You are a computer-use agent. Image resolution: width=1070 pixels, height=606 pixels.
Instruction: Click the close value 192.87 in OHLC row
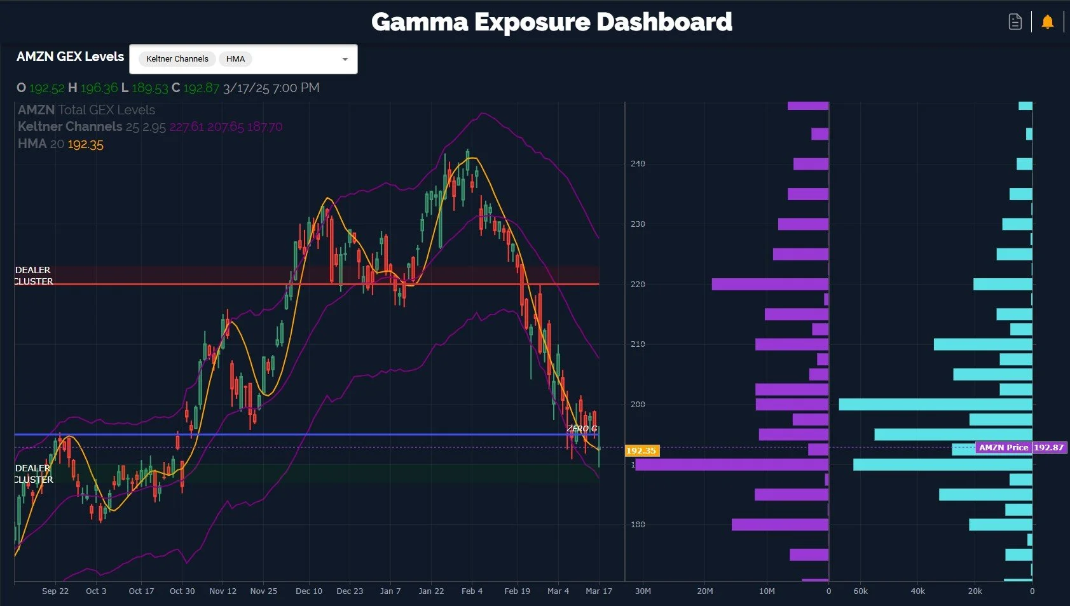click(x=201, y=88)
